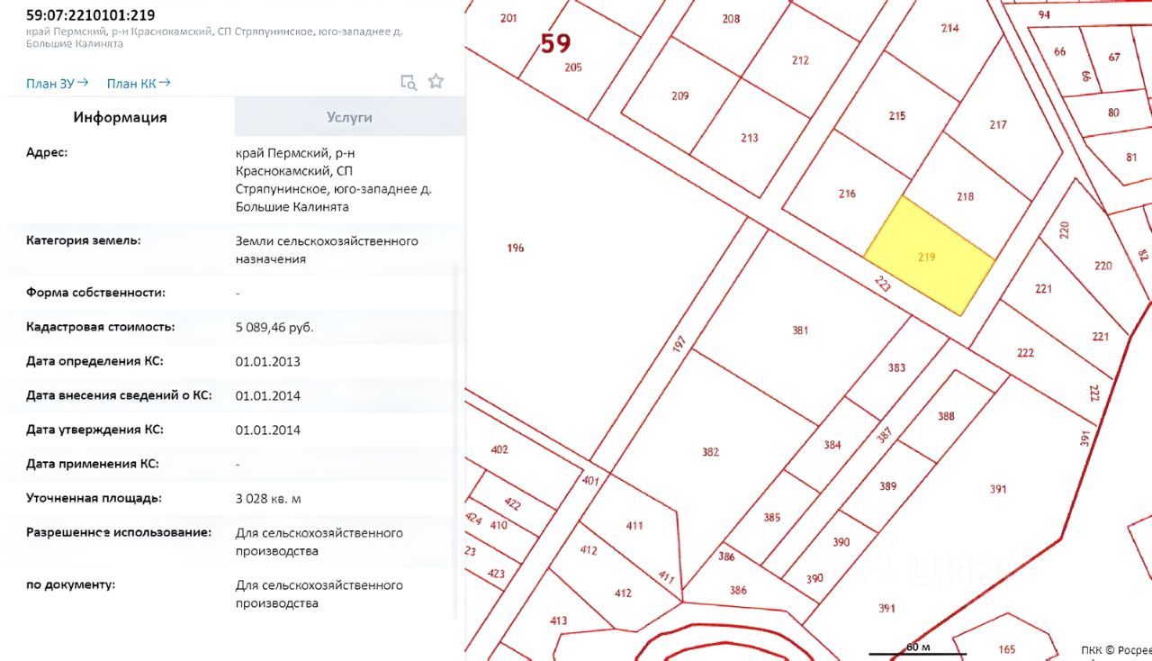Image resolution: width=1152 pixels, height=661 pixels.
Task: Select parcel 213 on the map
Action: click(x=749, y=138)
